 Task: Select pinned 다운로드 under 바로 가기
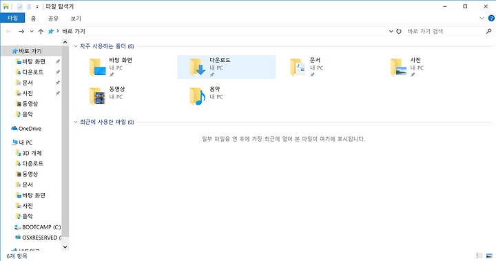(30, 72)
